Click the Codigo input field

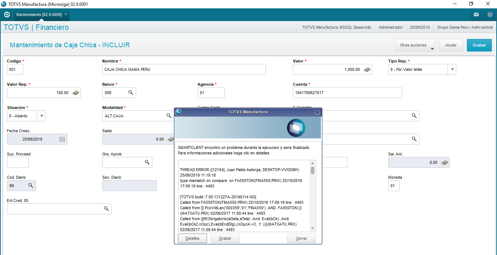tap(15, 69)
